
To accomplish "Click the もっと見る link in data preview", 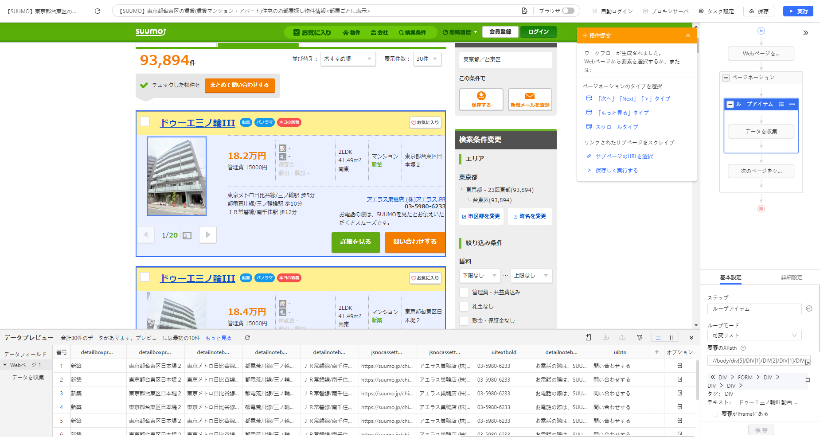I will pos(219,338).
